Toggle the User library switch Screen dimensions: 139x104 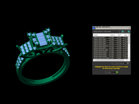pyautogui.click(x=127, y=31)
